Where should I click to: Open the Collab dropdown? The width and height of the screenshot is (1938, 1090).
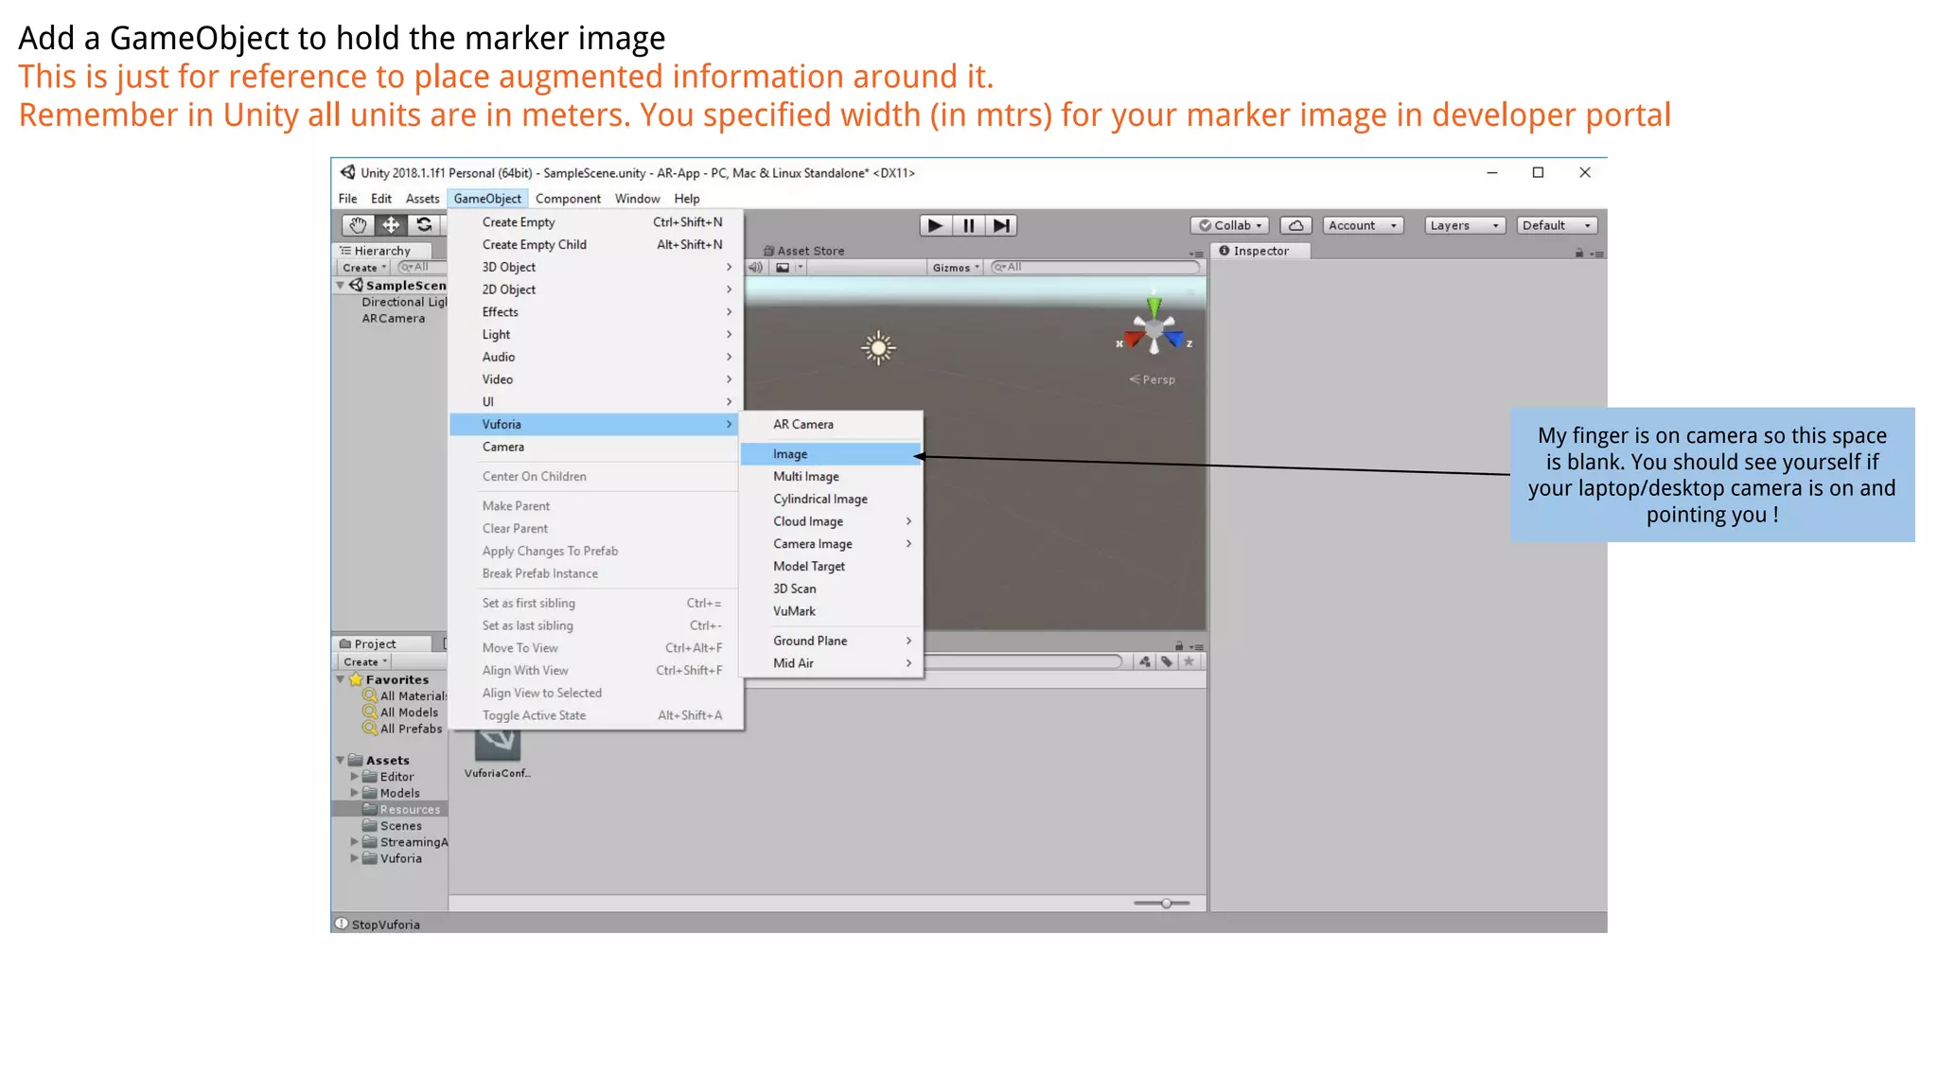1229,225
